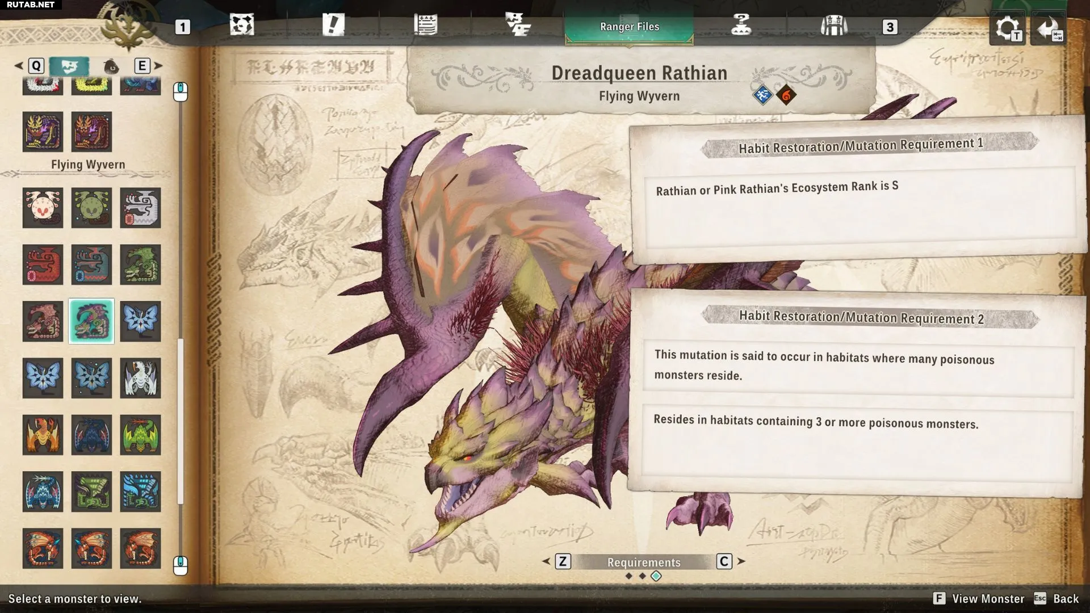Switch to the monster list category tab
The image size is (1090, 613).
point(69,66)
